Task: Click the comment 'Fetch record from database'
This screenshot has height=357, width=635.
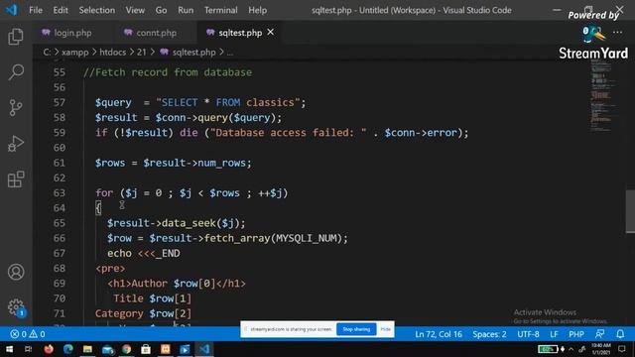Action: pos(168,72)
